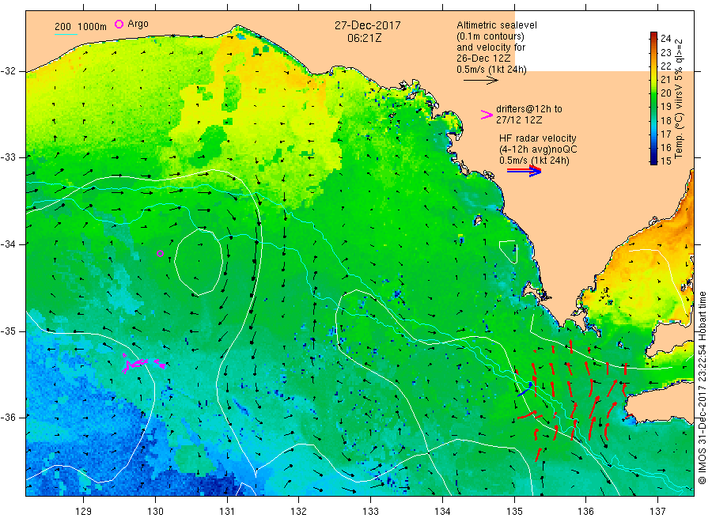This screenshot has width=712, height=522.
Task: Click the dark blue bottom of the temperature color bar
Action: tap(653, 160)
